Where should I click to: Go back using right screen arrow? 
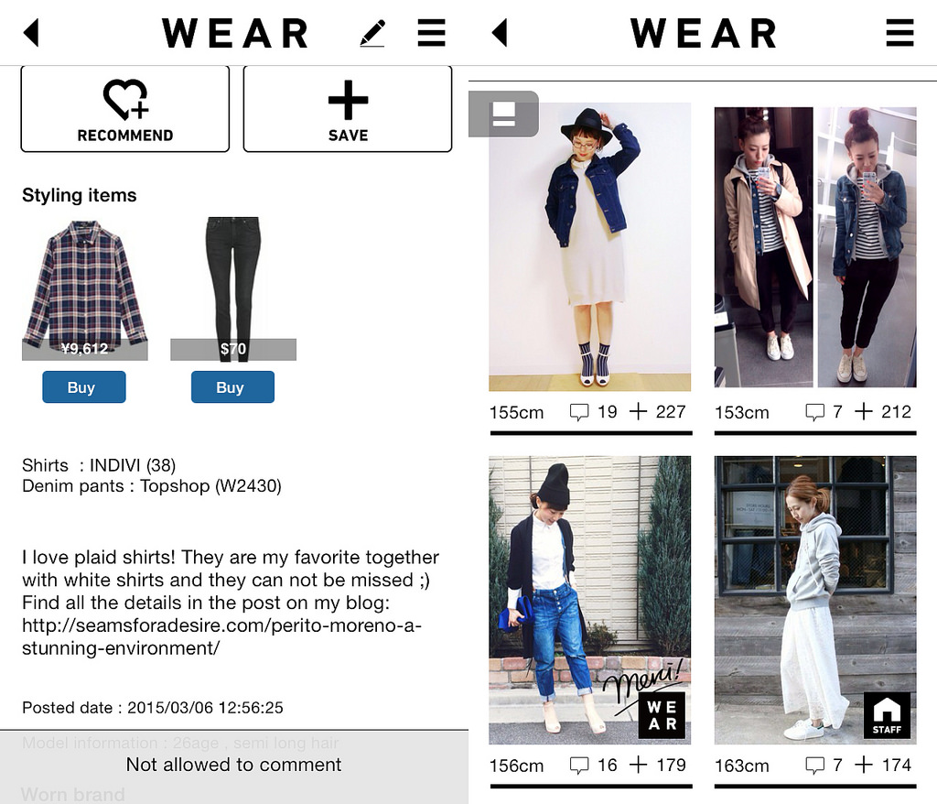coord(500,32)
